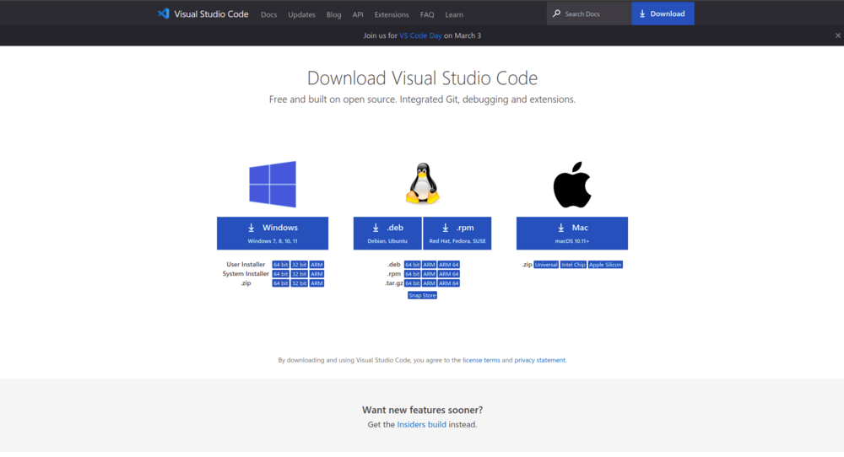
Task: Select User Installer 64 bit
Action: [x=280, y=265]
